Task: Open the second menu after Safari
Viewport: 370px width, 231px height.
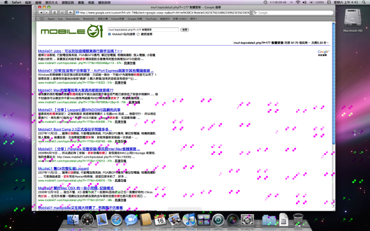Action: coord(39,2)
